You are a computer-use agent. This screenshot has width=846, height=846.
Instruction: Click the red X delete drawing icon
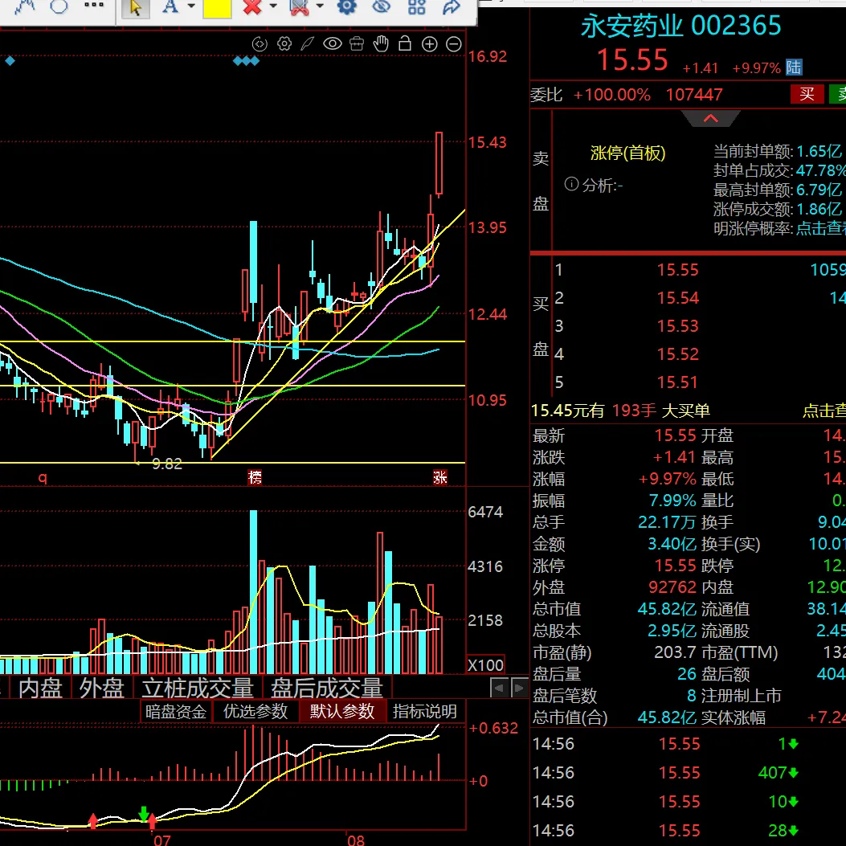point(252,6)
